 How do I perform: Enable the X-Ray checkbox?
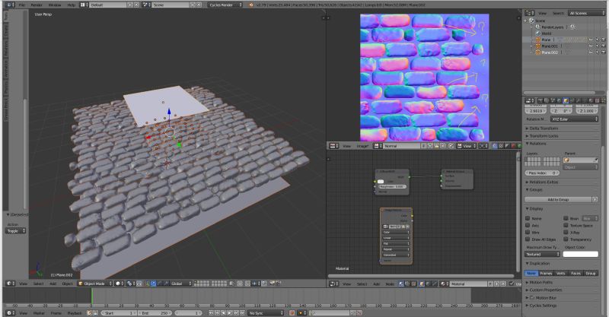tap(566, 233)
